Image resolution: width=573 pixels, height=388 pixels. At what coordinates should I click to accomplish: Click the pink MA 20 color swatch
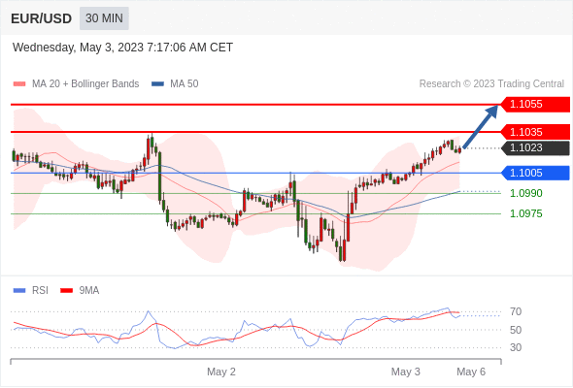tap(19, 84)
